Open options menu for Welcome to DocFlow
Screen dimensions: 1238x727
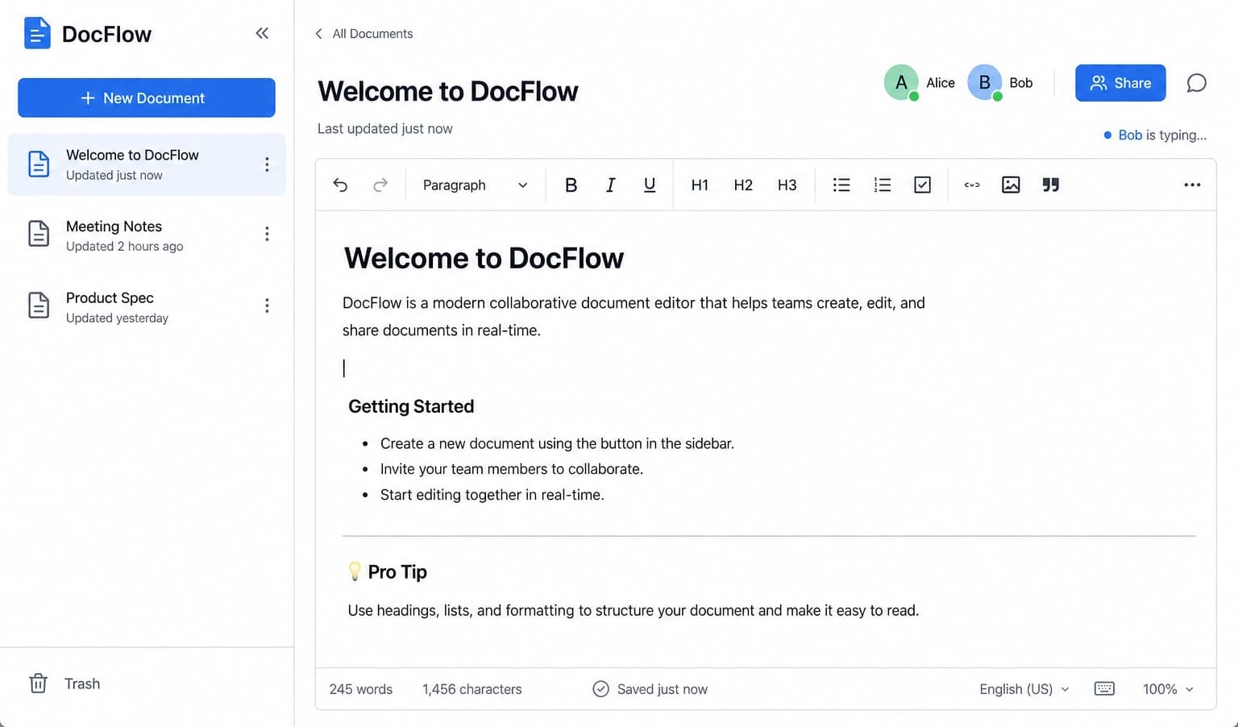click(x=267, y=164)
